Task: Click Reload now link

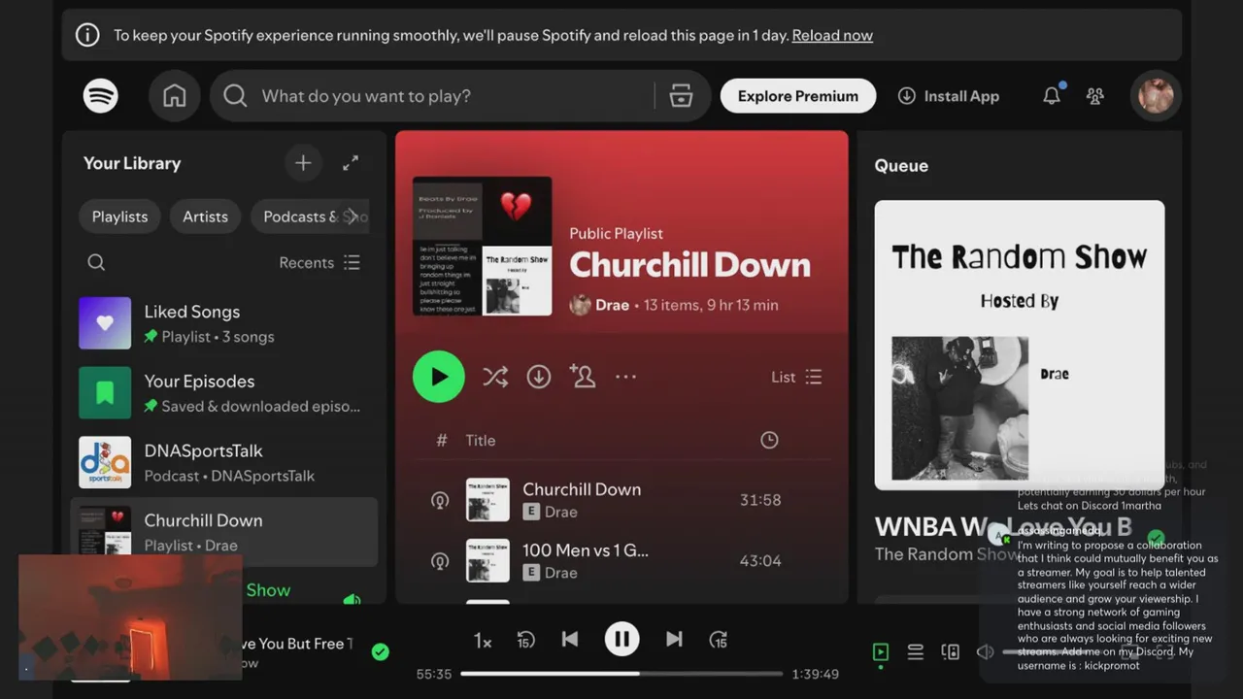Action: click(832, 35)
